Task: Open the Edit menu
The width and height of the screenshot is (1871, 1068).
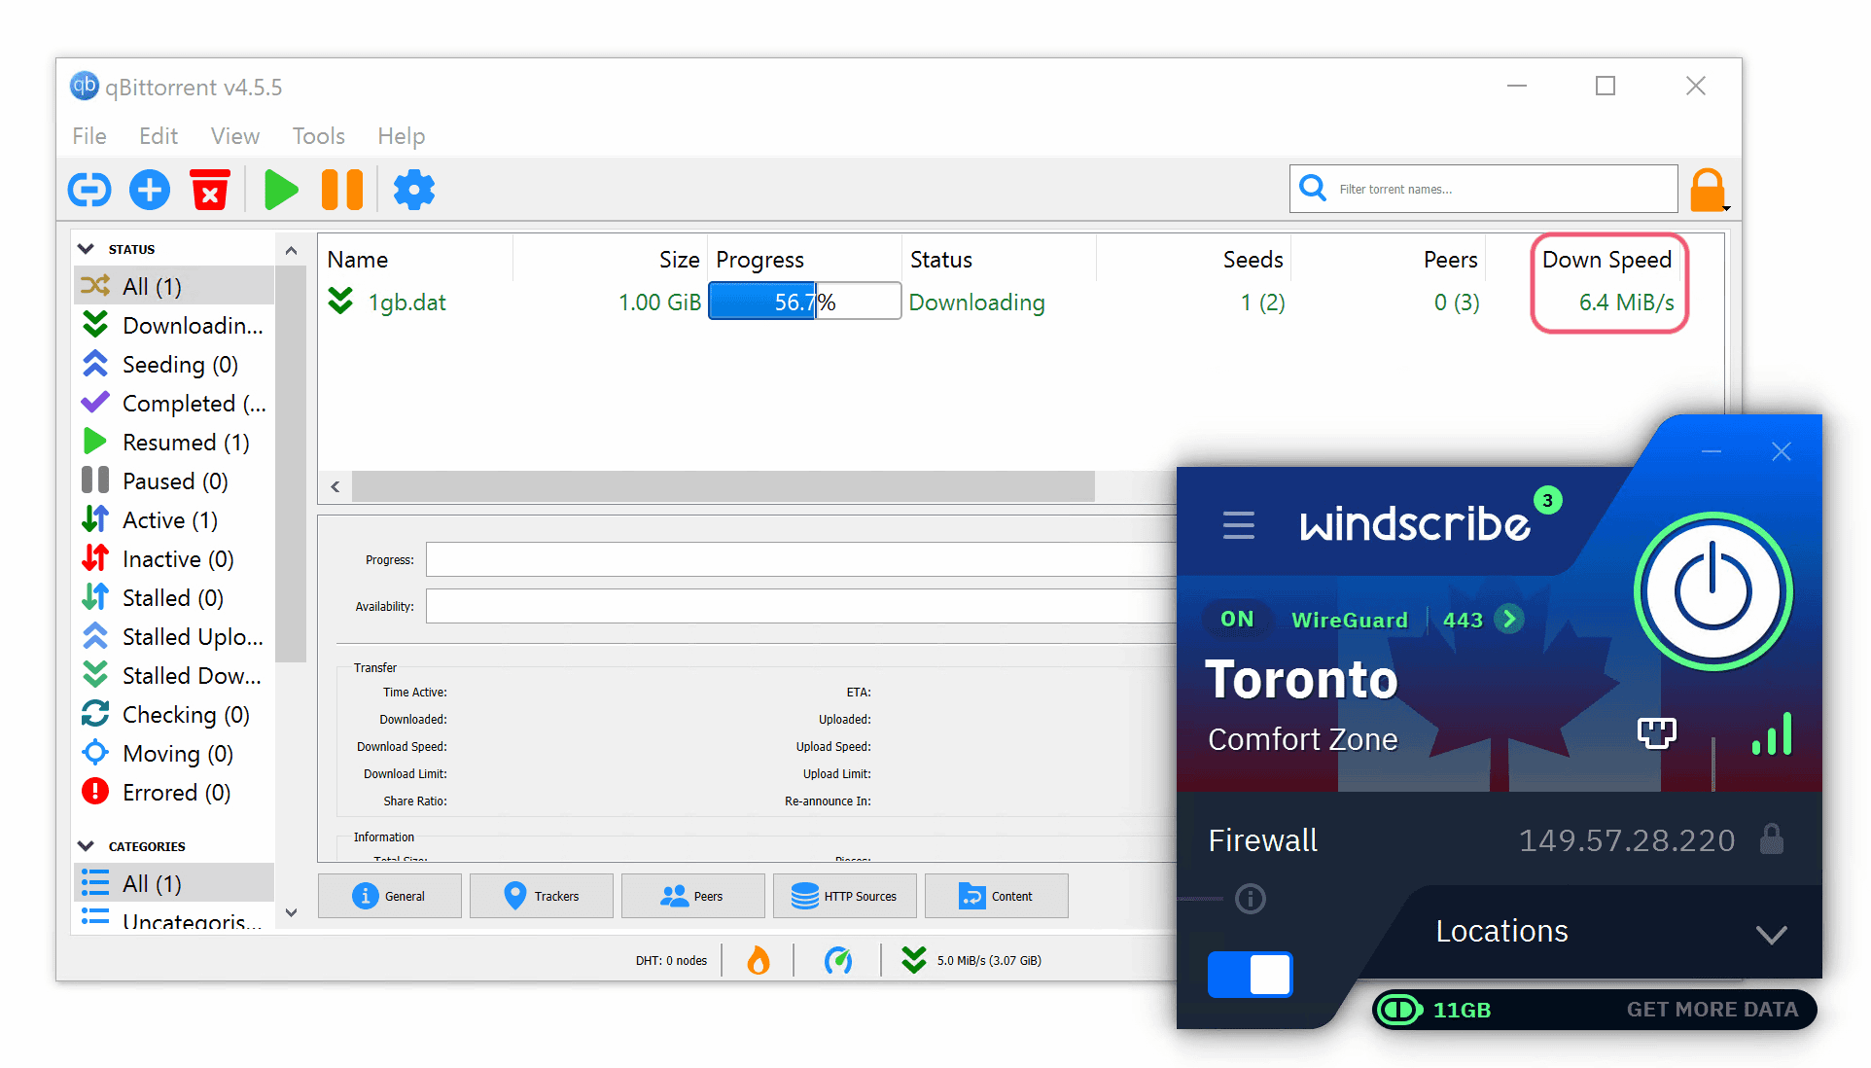Action: pyautogui.click(x=159, y=136)
